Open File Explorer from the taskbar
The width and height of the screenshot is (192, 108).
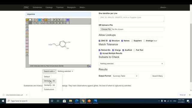coord(70,101)
